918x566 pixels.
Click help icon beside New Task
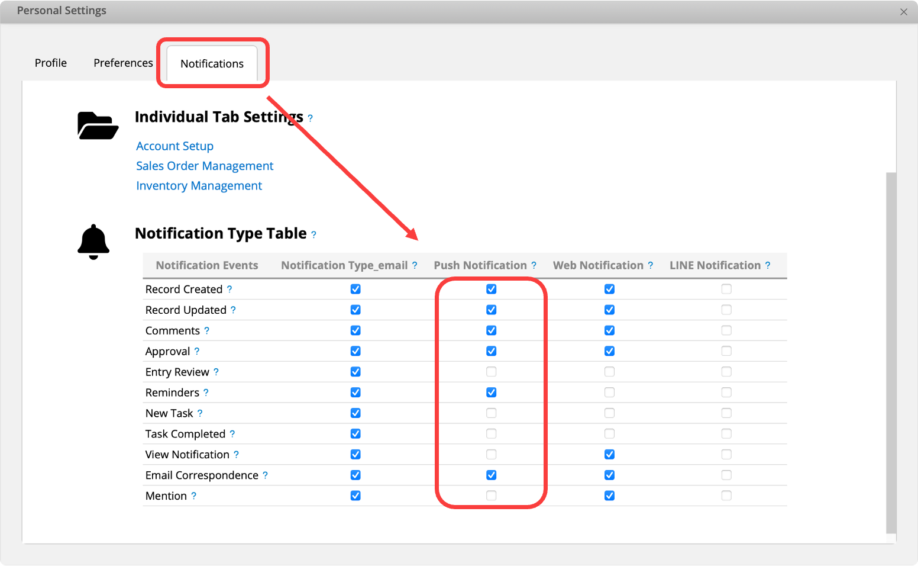(x=200, y=413)
